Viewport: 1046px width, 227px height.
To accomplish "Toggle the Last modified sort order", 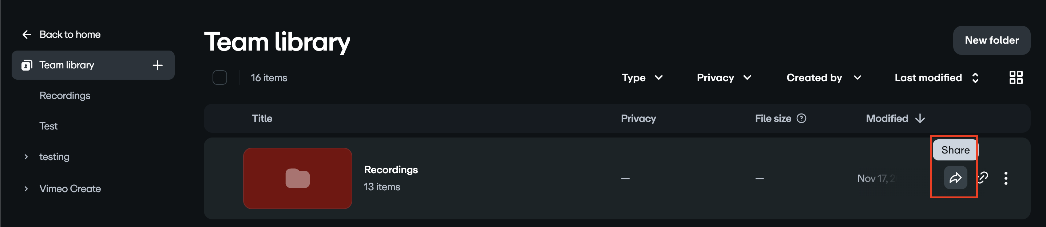I will 976,77.
